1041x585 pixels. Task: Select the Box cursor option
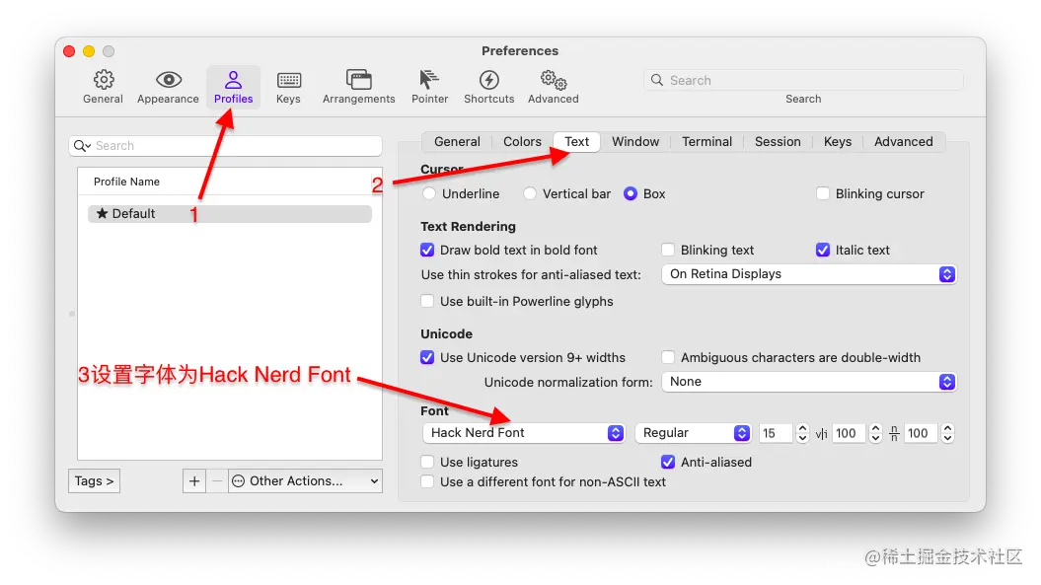pos(631,194)
